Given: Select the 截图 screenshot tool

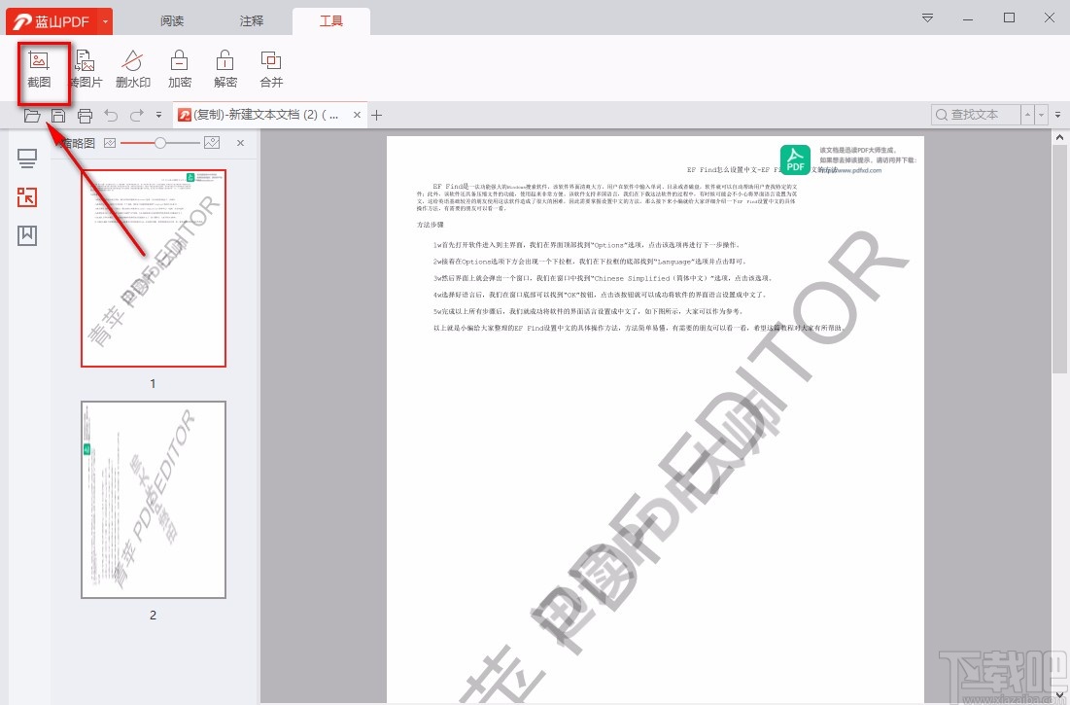Looking at the screenshot, I should (x=43, y=68).
